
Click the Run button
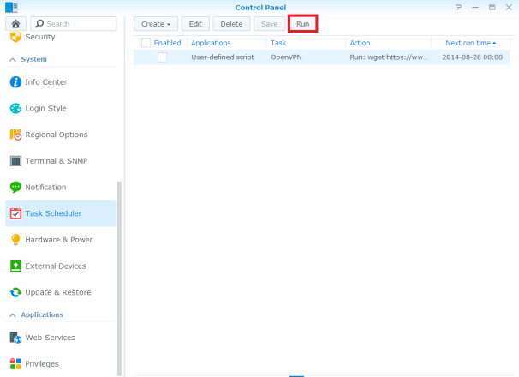pyautogui.click(x=302, y=24)
